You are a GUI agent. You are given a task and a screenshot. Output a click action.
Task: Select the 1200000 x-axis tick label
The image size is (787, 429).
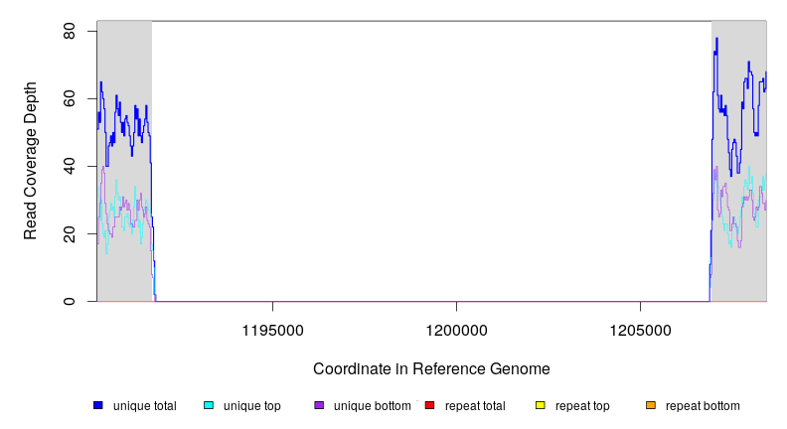[456, 330]
